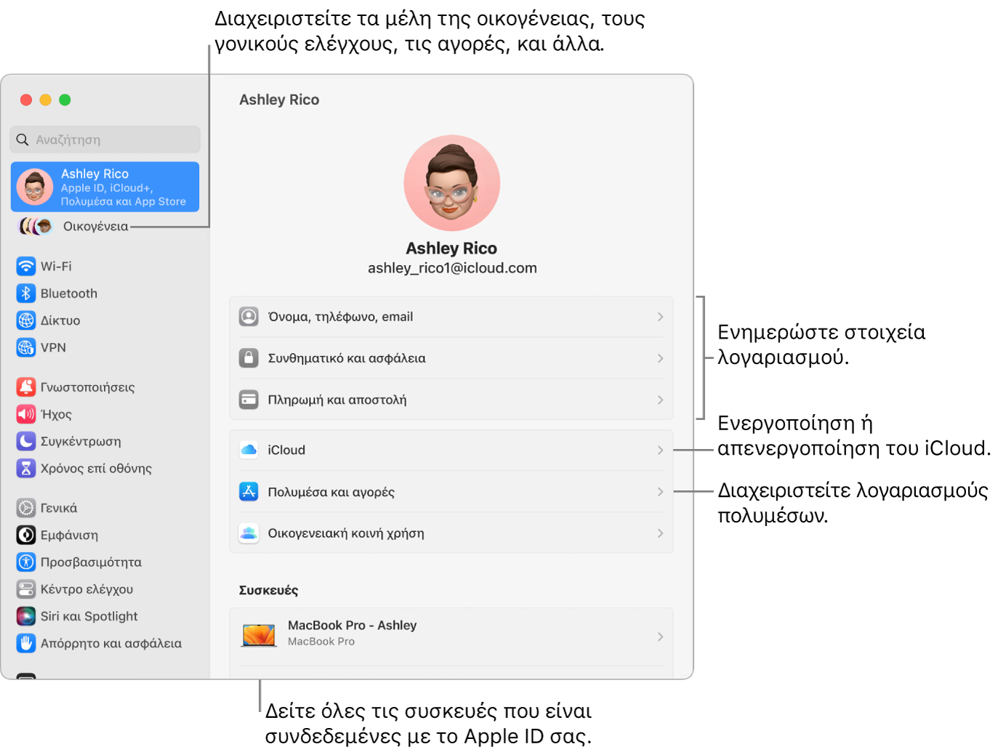Click the Οικογενειακή κοινή χρήση icon
Viewport: 998px width, 752px height.
point(249,533)
